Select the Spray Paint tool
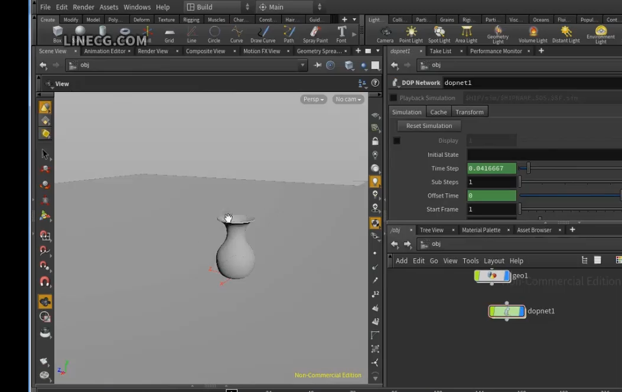The width and height of the screenshot is (622, 392). [315, 34]
